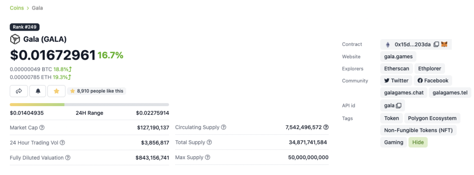Open the gala.games website link
Image resolution: width=474 pixels, height=175 pixels.
(398, 57)
